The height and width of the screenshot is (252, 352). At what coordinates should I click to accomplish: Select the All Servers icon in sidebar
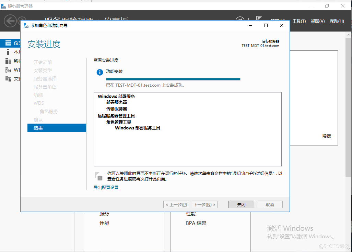8,61
